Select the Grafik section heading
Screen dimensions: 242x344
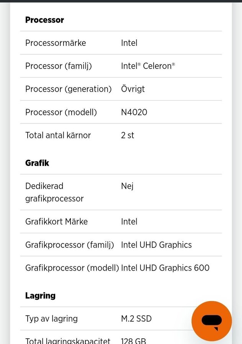coord(37,163)
